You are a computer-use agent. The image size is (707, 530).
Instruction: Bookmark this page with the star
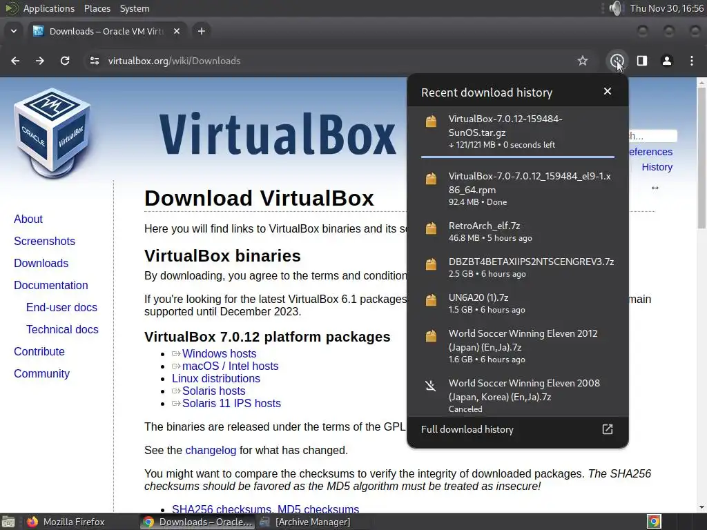point(583,61)
